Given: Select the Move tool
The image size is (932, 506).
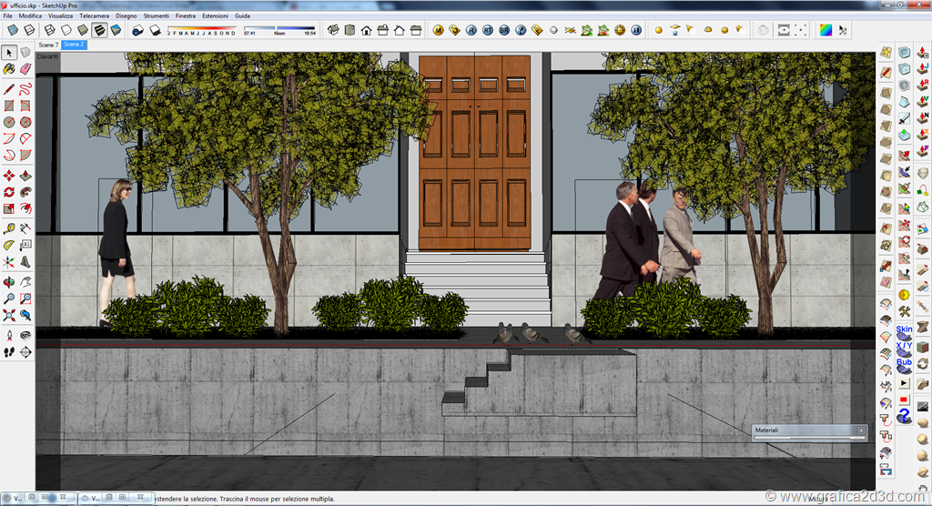Looking at the screenshot, I should click(x=9, y=176).
